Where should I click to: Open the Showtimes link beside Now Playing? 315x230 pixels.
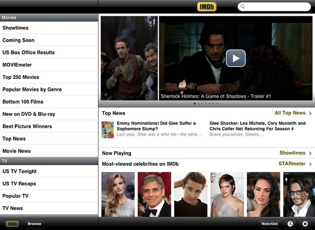pyautogui.click(x=292, y=153)
